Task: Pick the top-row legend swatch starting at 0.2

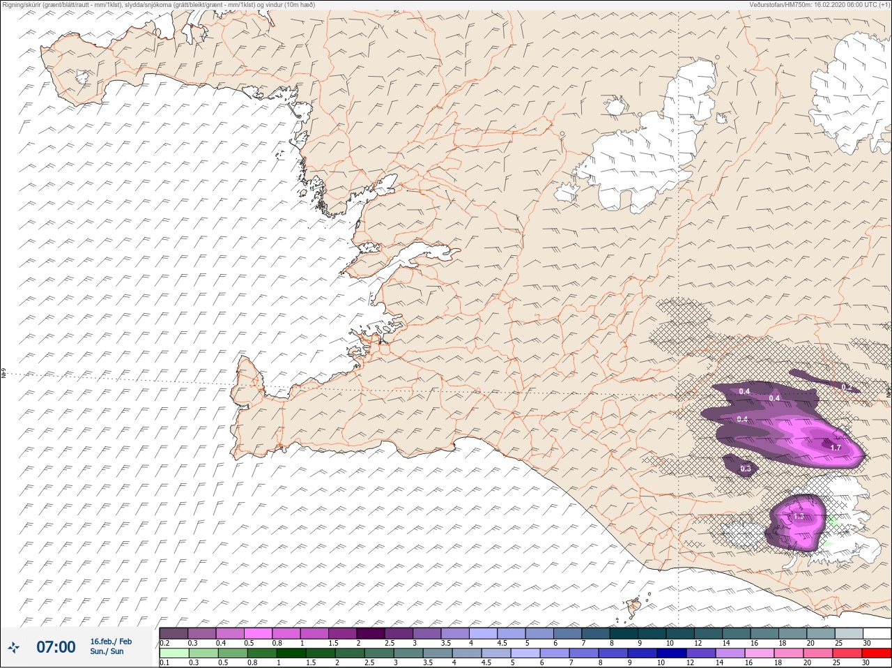Action: pos(174,633)
